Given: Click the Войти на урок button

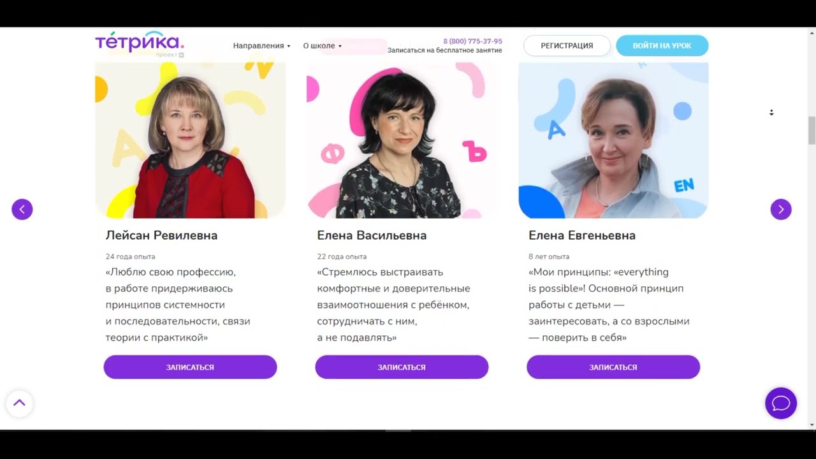Looking at the screenshot, I should [x=662, y=46].
